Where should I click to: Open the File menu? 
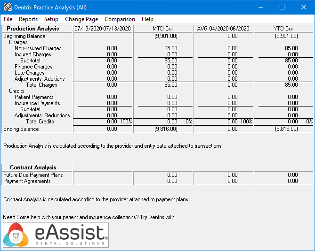pyautogui.click(x=8, y=19)
